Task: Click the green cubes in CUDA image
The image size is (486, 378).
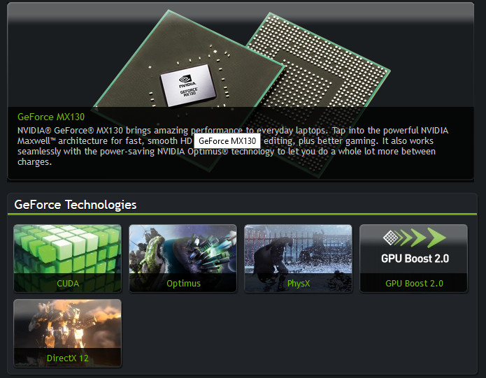Action: click(68, 249)
